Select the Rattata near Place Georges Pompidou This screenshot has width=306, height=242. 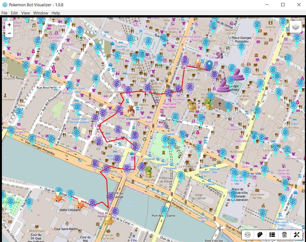click(x=221, y=54)
